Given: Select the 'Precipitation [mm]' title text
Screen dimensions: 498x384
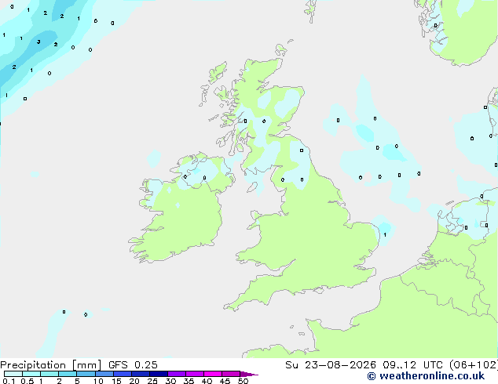Looking at the screenshot, I should tap(51, 365).
